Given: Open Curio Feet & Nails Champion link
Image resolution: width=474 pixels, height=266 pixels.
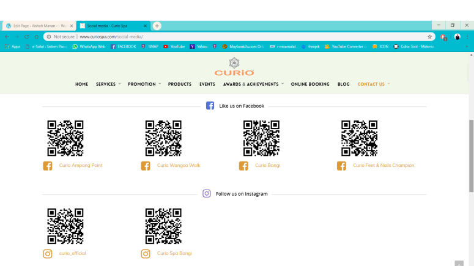Looking at the screenshot, I should (x=383, y=165).
